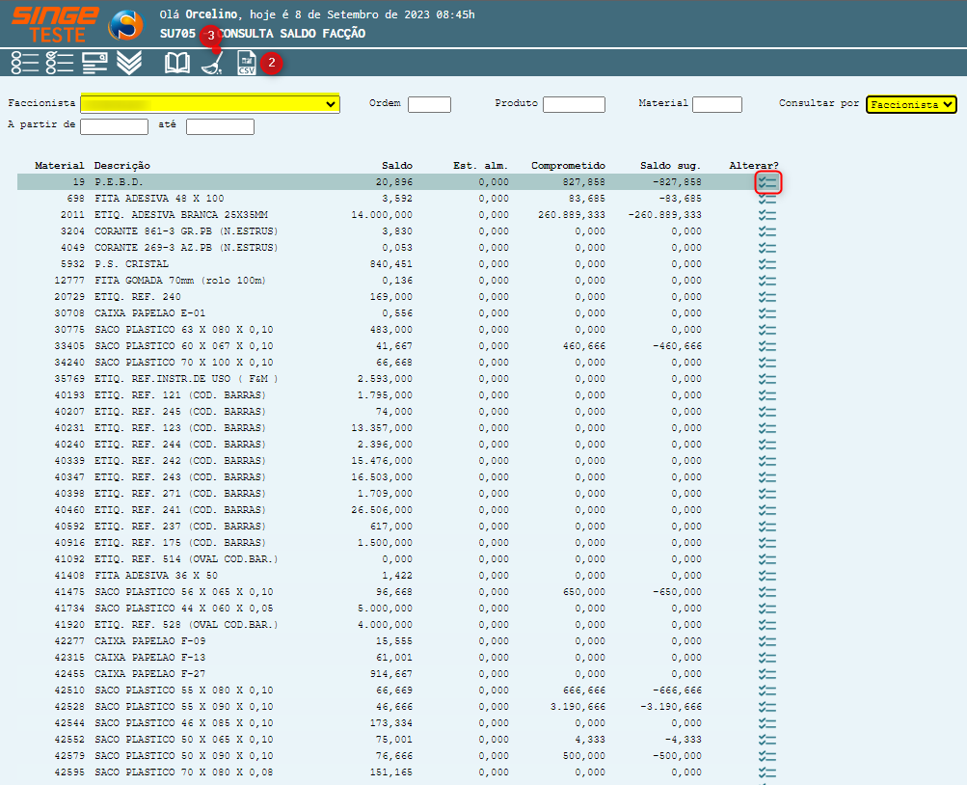The width and height of the screenshot is (967, 785).
Task: Click Alterar icon for P.S. CRISTAL row
Action: click(767, 264)
